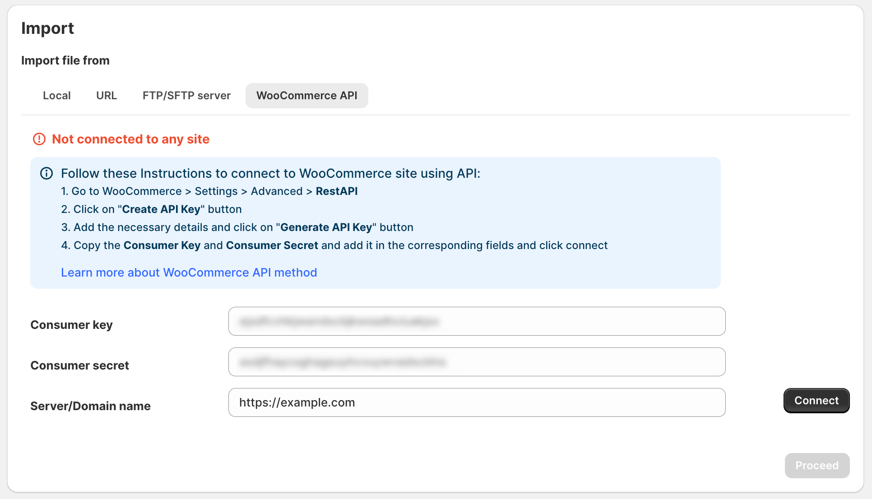Viewport: 872px width, 499px height.
Task: Click step 1 mentioning RestAPI
Action: click(x=209, y=191)
